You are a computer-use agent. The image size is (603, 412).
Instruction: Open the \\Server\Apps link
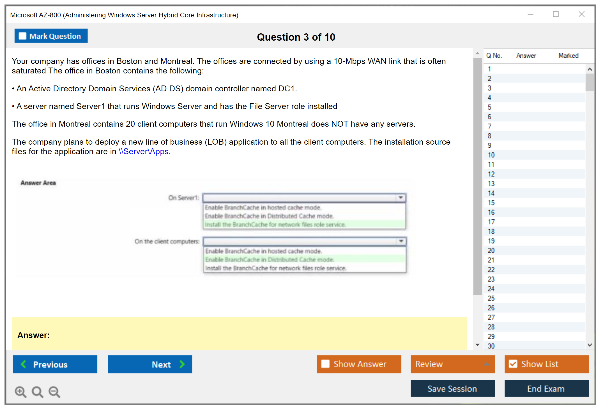[143, 152]
